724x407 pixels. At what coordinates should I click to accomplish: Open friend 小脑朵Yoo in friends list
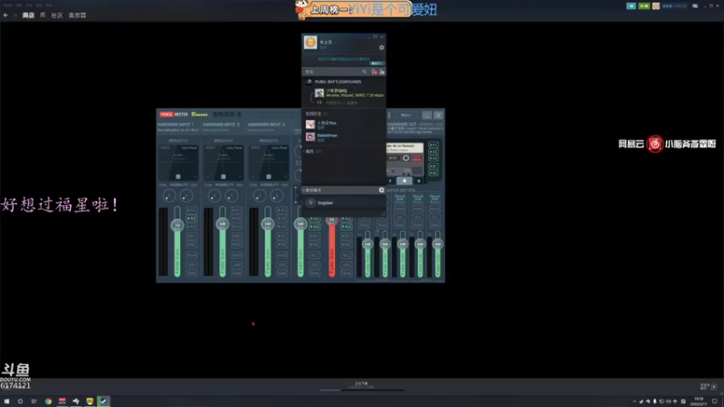344,125
